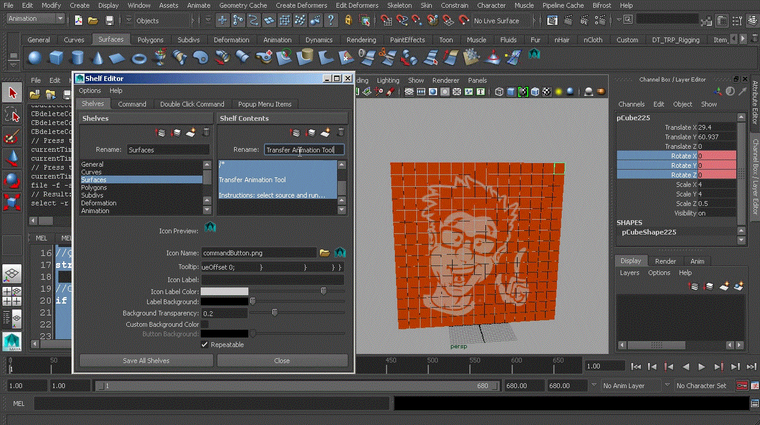
Task: Switch to four-view layout in the toolbox
Action: click(13, 296)
